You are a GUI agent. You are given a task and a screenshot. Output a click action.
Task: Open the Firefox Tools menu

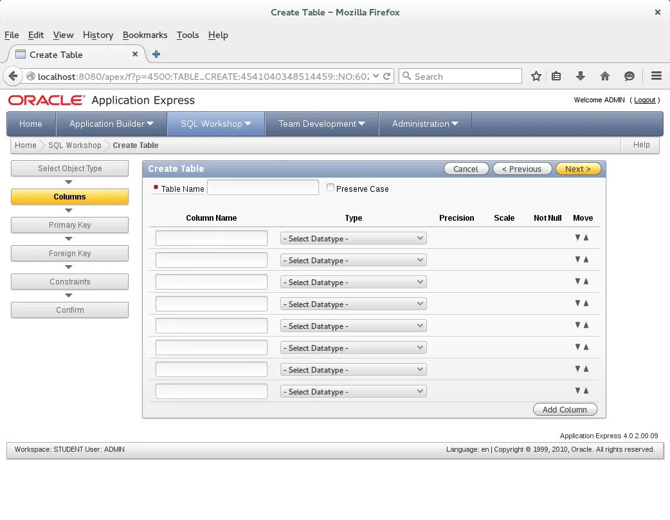point(188,35)
